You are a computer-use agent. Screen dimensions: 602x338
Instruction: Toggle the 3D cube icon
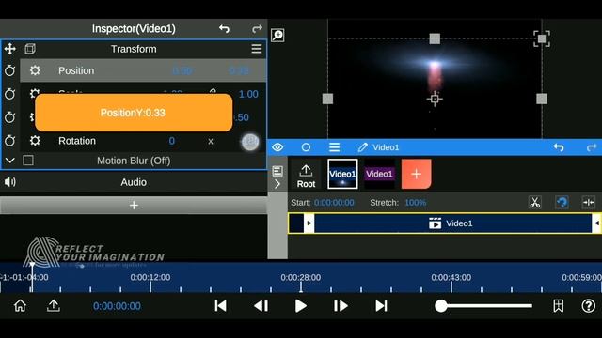click(x=30, y=49)
